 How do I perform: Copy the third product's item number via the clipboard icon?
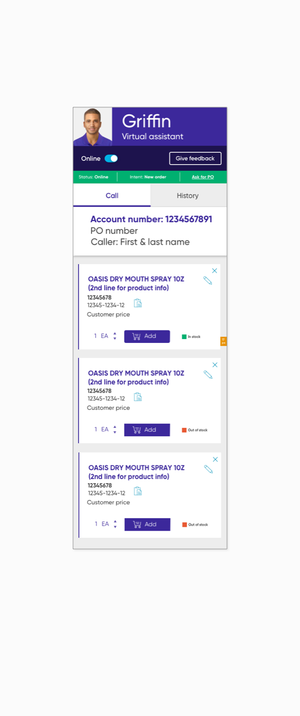point(138,491)
